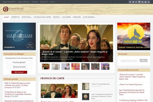This screenshot has height=102, width=153.
Task: Click the SemneBune logo
Action: coord(13,9)
